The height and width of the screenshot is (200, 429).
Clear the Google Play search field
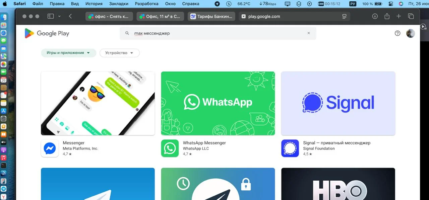click(309, 33)
